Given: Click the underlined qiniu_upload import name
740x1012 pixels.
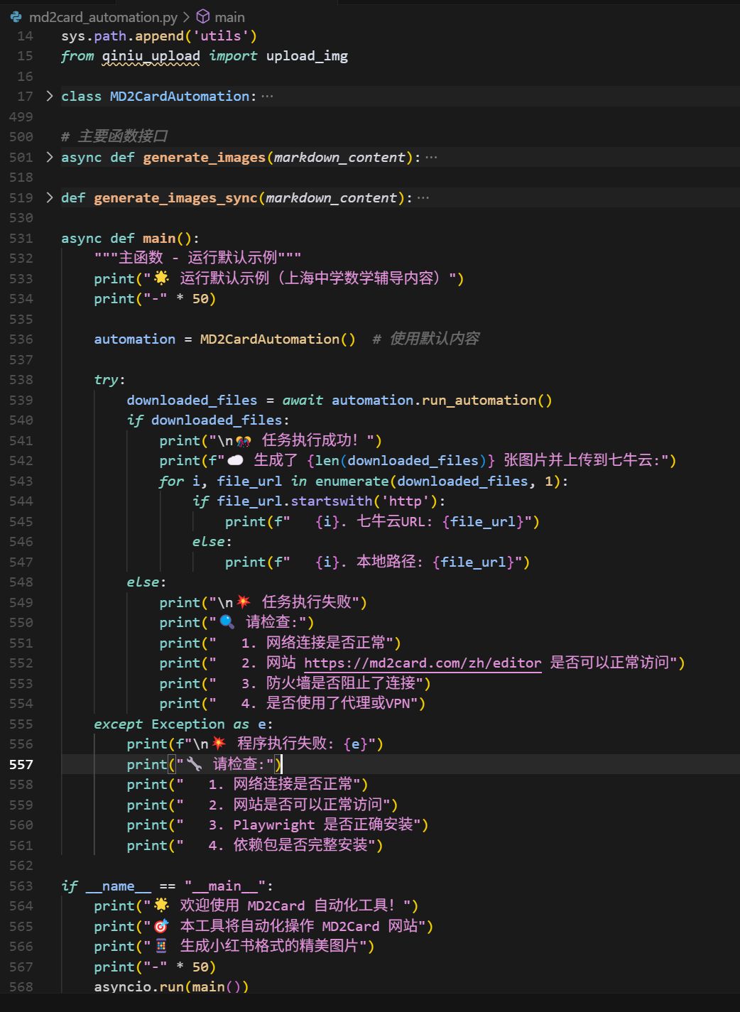Looking at the screenshot, I should coord(151,55).
